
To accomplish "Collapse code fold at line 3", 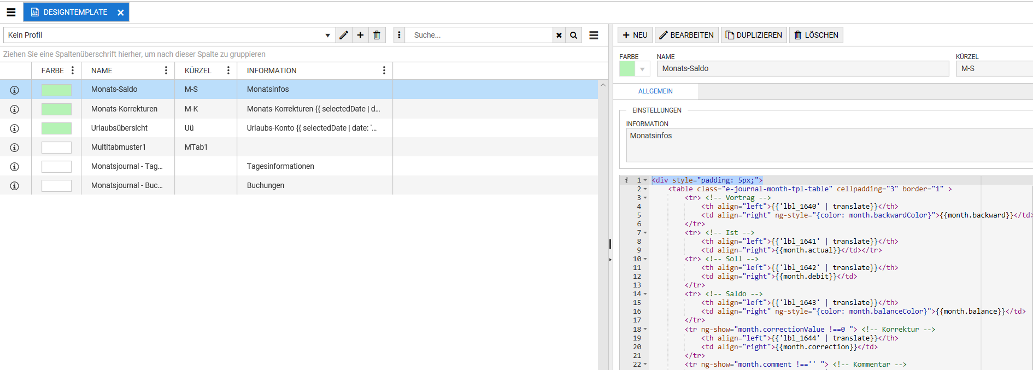I will coord(645,198).
